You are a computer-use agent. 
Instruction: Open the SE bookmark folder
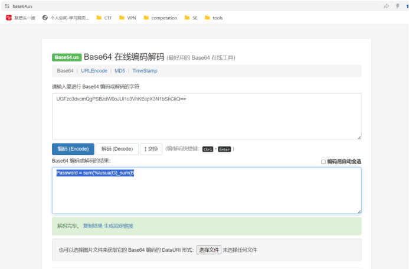[x=191, y=18]
